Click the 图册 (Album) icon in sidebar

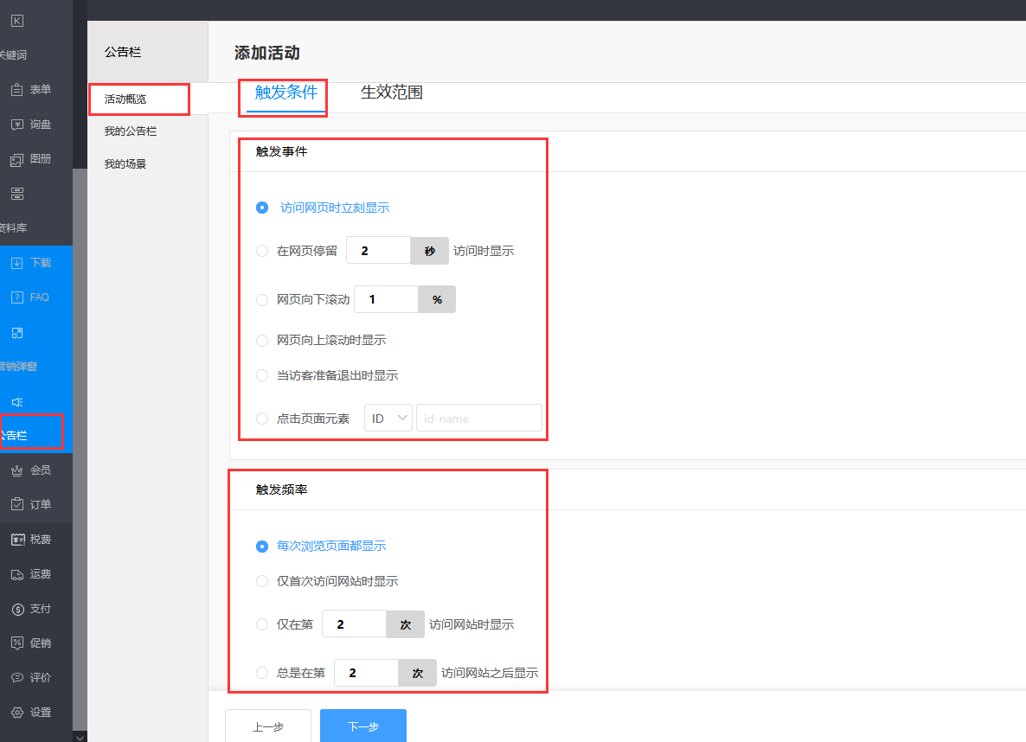17,159
